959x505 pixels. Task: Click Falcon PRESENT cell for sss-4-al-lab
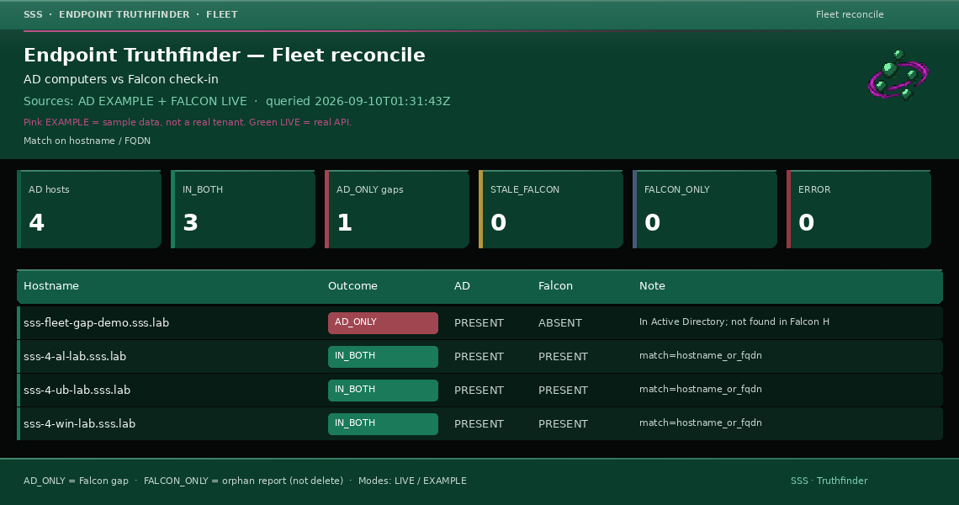(564, 356)
